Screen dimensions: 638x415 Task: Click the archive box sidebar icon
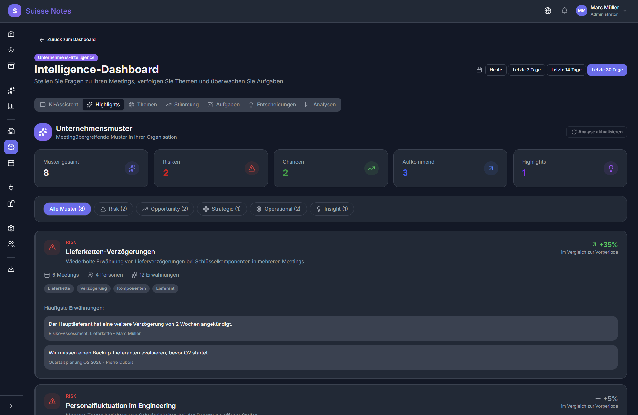[11, 66]
